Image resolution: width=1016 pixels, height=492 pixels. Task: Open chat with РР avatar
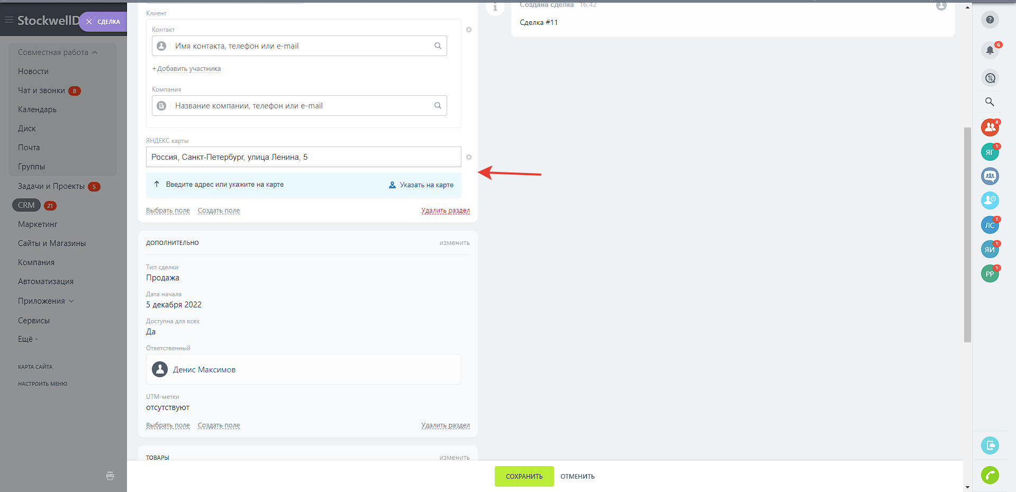coord(990,274)
